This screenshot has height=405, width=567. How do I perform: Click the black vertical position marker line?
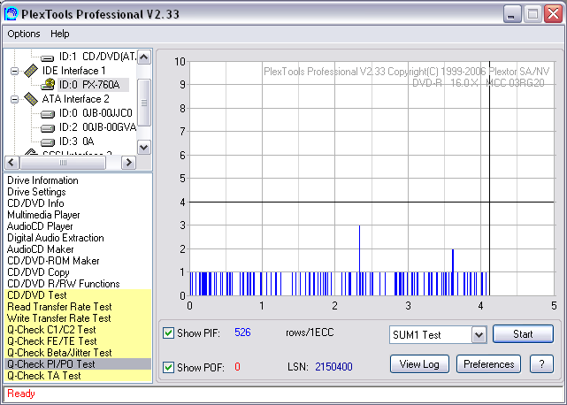pos(490,179)
